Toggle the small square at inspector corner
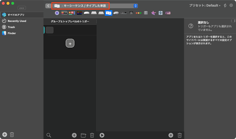The width and height of the screenshot is (236, 139). click(x=233, y=21)
